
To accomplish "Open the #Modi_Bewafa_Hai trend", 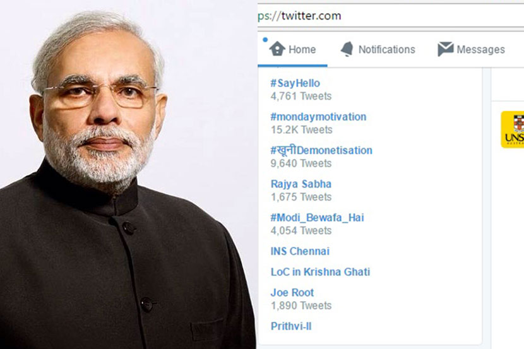I will pos(317,218).
